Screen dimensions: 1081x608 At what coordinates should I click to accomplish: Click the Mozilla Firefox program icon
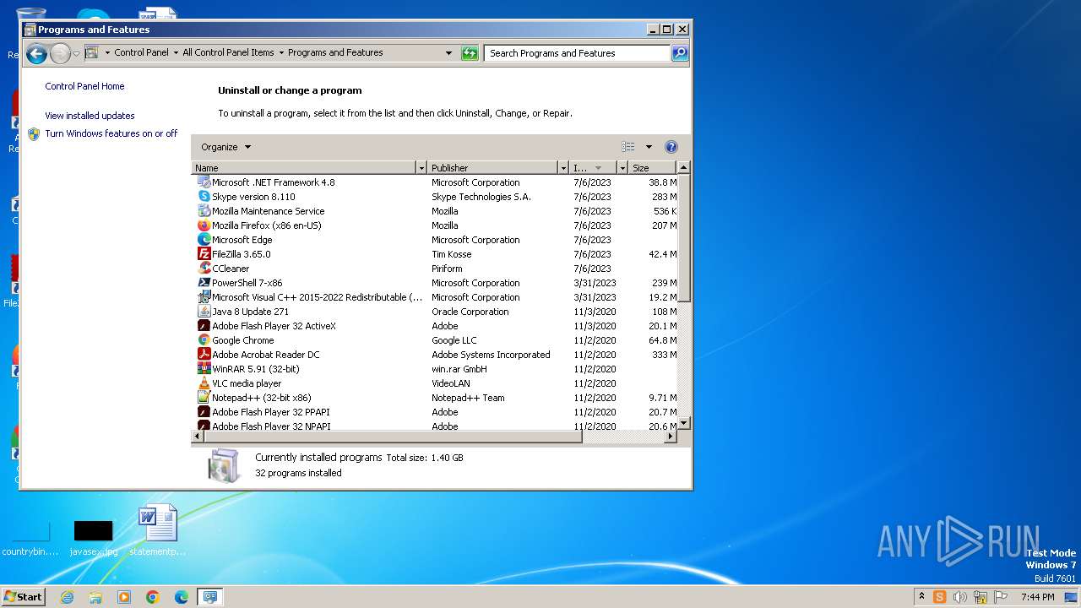tap(204, 225)
